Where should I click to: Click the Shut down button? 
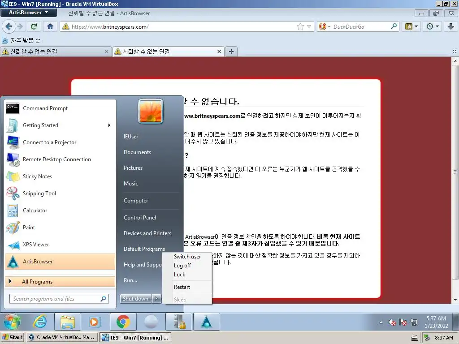tap(135, 299)
